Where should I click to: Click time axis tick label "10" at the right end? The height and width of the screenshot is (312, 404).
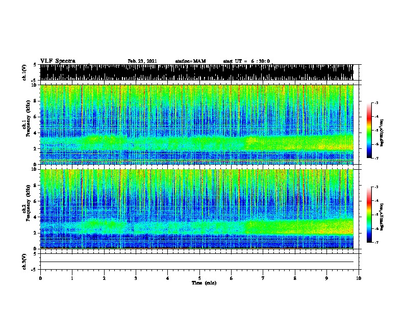359,278
